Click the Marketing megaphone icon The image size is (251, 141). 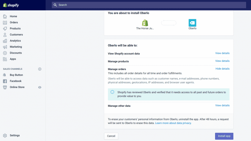coord(5,47)
